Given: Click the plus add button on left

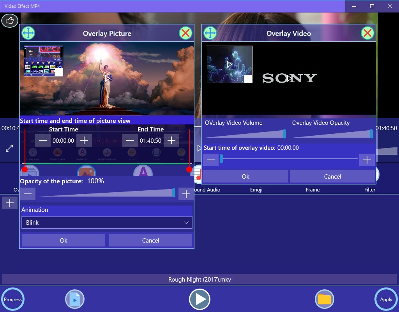Looking at the screenshot, I should pyautogui.click(x=10, y=203).
